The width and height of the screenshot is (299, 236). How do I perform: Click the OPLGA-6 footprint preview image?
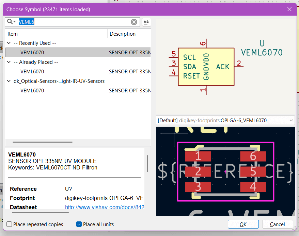tap(225, 171)
